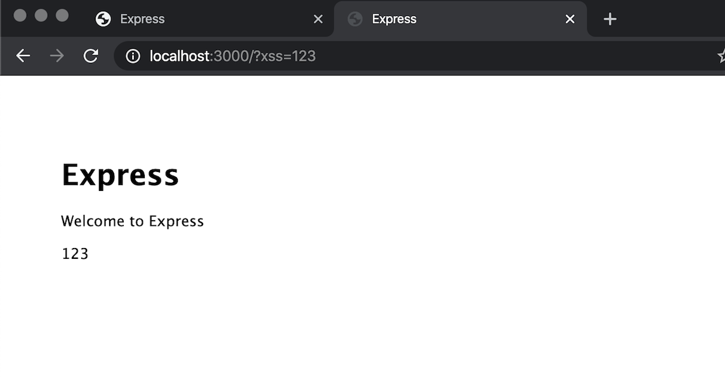
Task: Click the bold Express page heading
Action: pyautogui.click(x=120, y=174)
